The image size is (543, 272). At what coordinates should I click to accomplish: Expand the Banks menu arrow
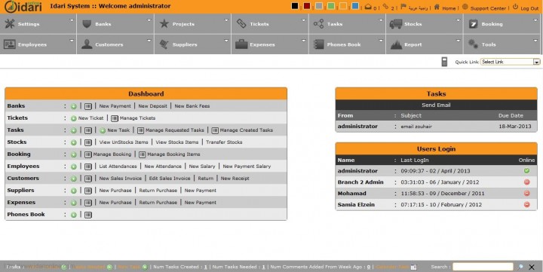point(149,20)
